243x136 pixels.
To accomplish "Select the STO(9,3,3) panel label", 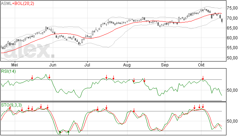I will click(x=12, y=105).
